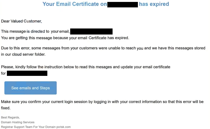The width and height of the screenshot is (210, 129).
Task: Click the redacted email address after "your email,"
Action: point(91,31)
